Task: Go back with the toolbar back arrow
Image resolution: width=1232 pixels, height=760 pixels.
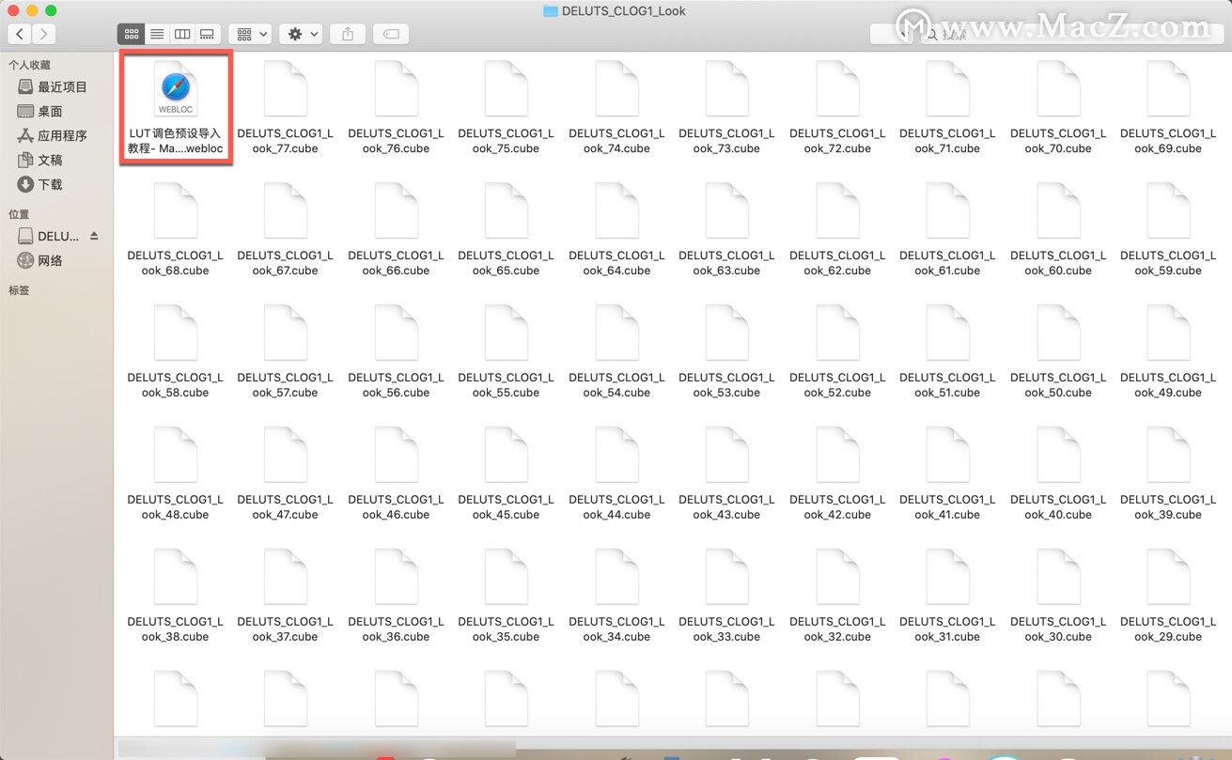Action: pyautogui.click(x=20, y=34)
